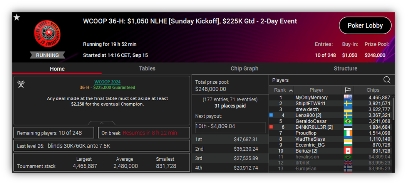Image resolution: width=407 pixels, height=185 pixels.
Task: Sort players by Rank column arrow
Action: [x=291, y=91]
